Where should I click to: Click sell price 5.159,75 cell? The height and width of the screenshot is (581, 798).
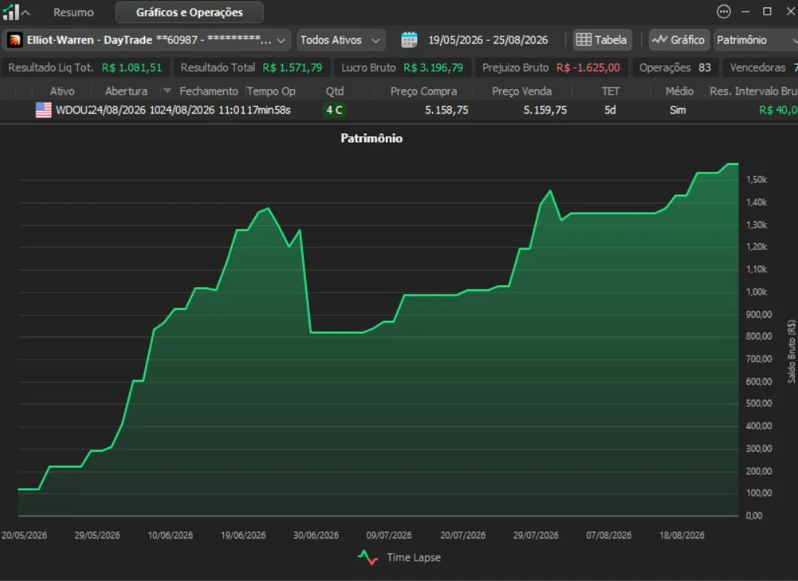[545, 110]
